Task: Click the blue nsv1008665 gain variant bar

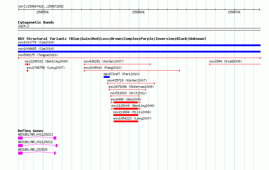Action: click(139, 52)
